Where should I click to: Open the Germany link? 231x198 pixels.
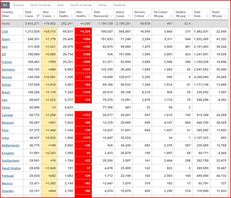point(8,70)
